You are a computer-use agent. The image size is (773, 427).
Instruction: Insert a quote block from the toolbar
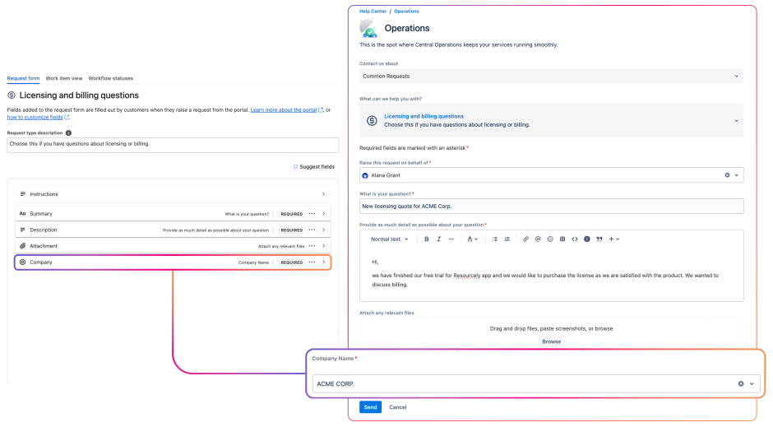tap(599, 239)
